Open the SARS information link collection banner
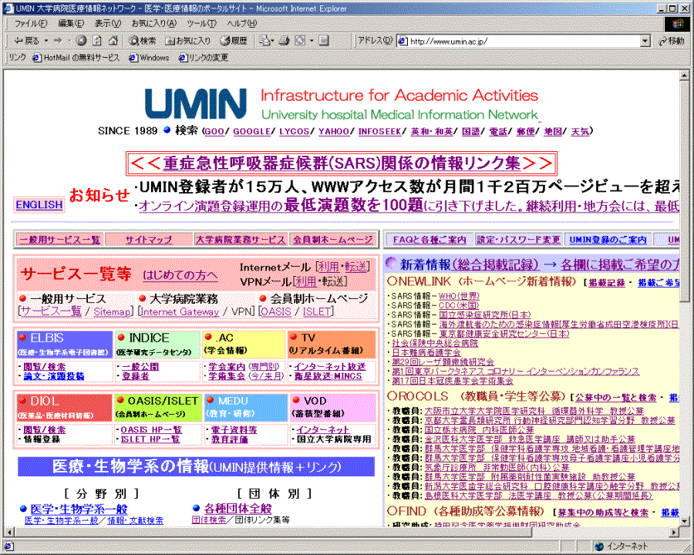 click(x=341, y=163)
